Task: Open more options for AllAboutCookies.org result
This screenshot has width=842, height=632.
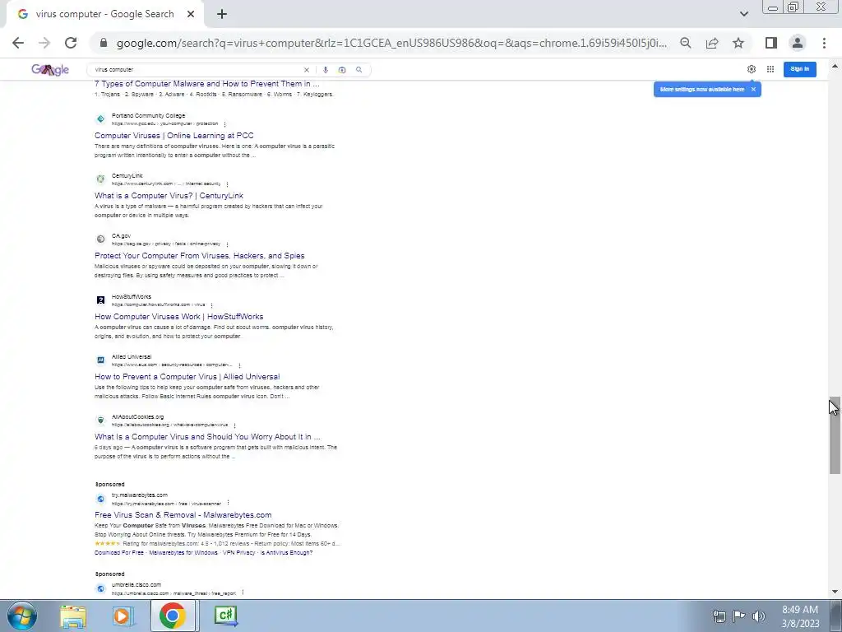Action: (234, 425)
